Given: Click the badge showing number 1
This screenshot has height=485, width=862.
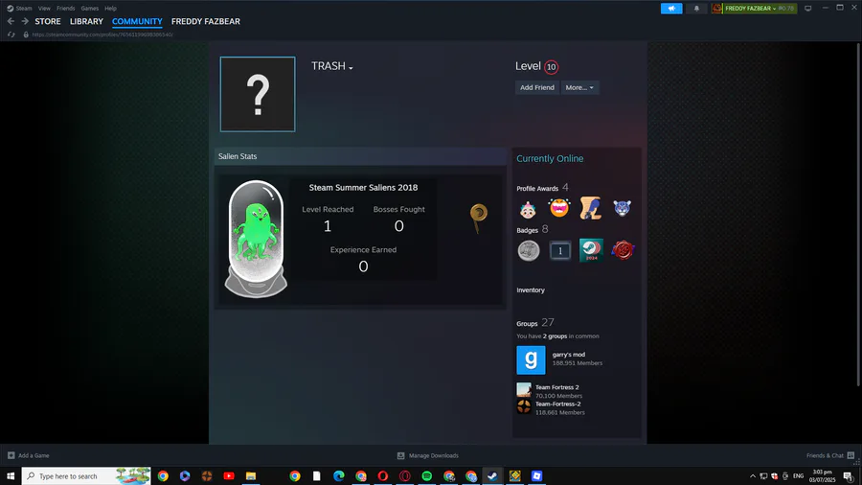Looking at the screenshot, I should (559, 251).
